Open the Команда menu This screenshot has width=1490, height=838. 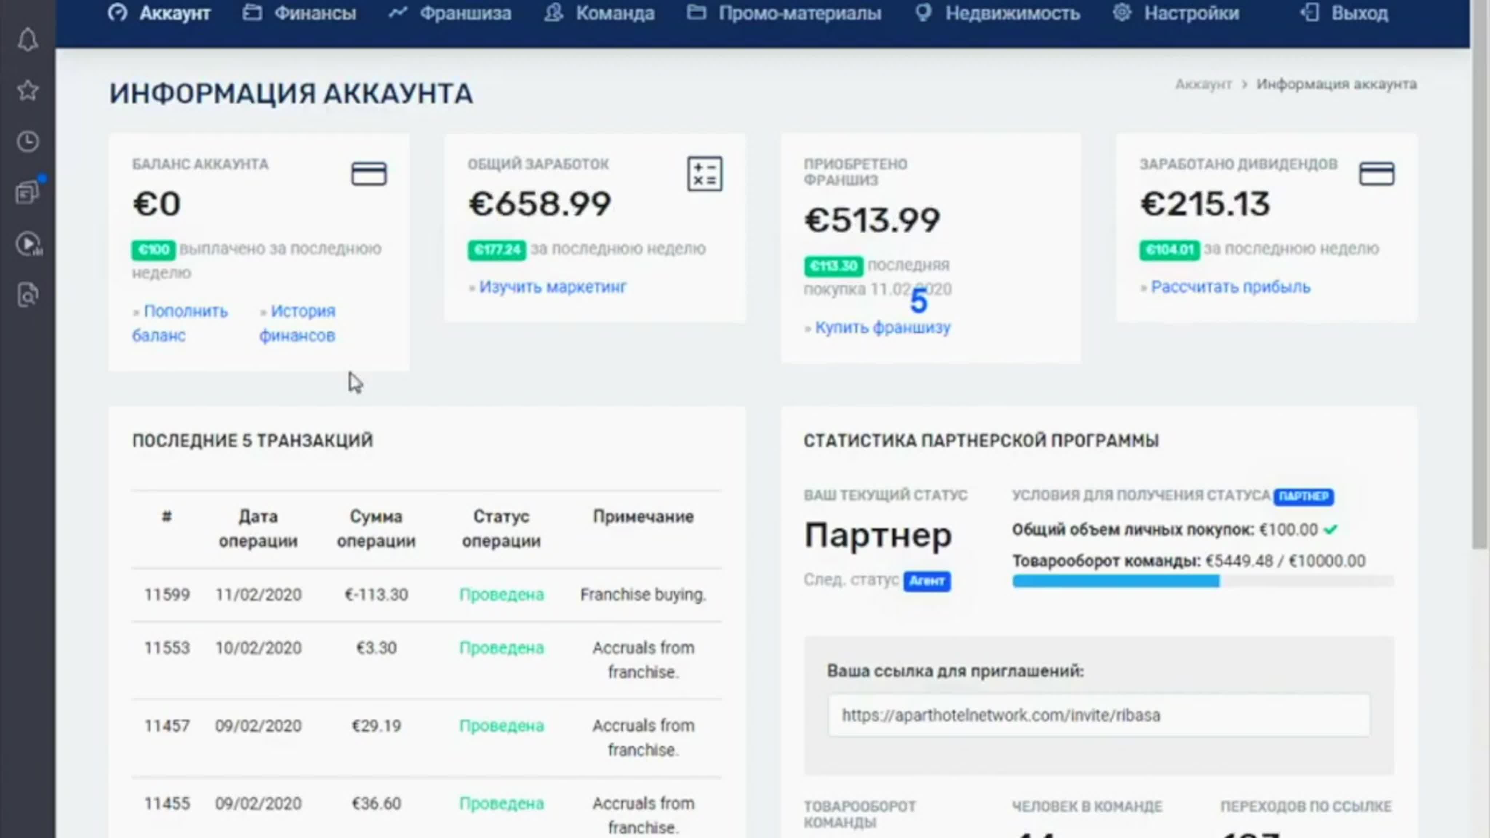point(600,13)
